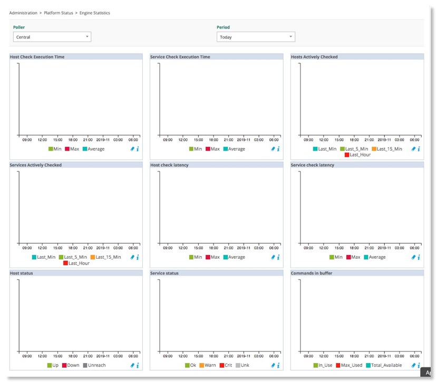Click green In_Use swatch in Commands in buffer
This screenshot has width=436, height=382.
(x=315, y=366)
